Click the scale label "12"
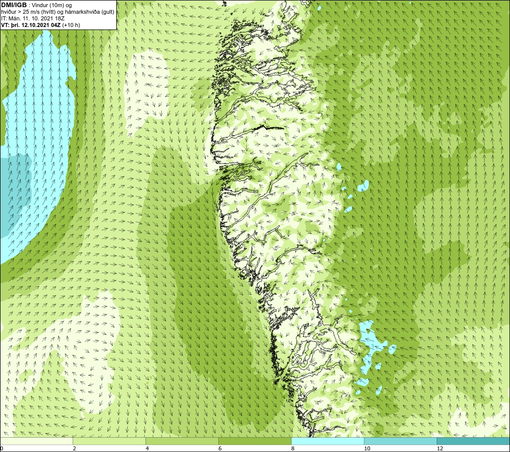The image size is (510, 452). tap(440, 448)
